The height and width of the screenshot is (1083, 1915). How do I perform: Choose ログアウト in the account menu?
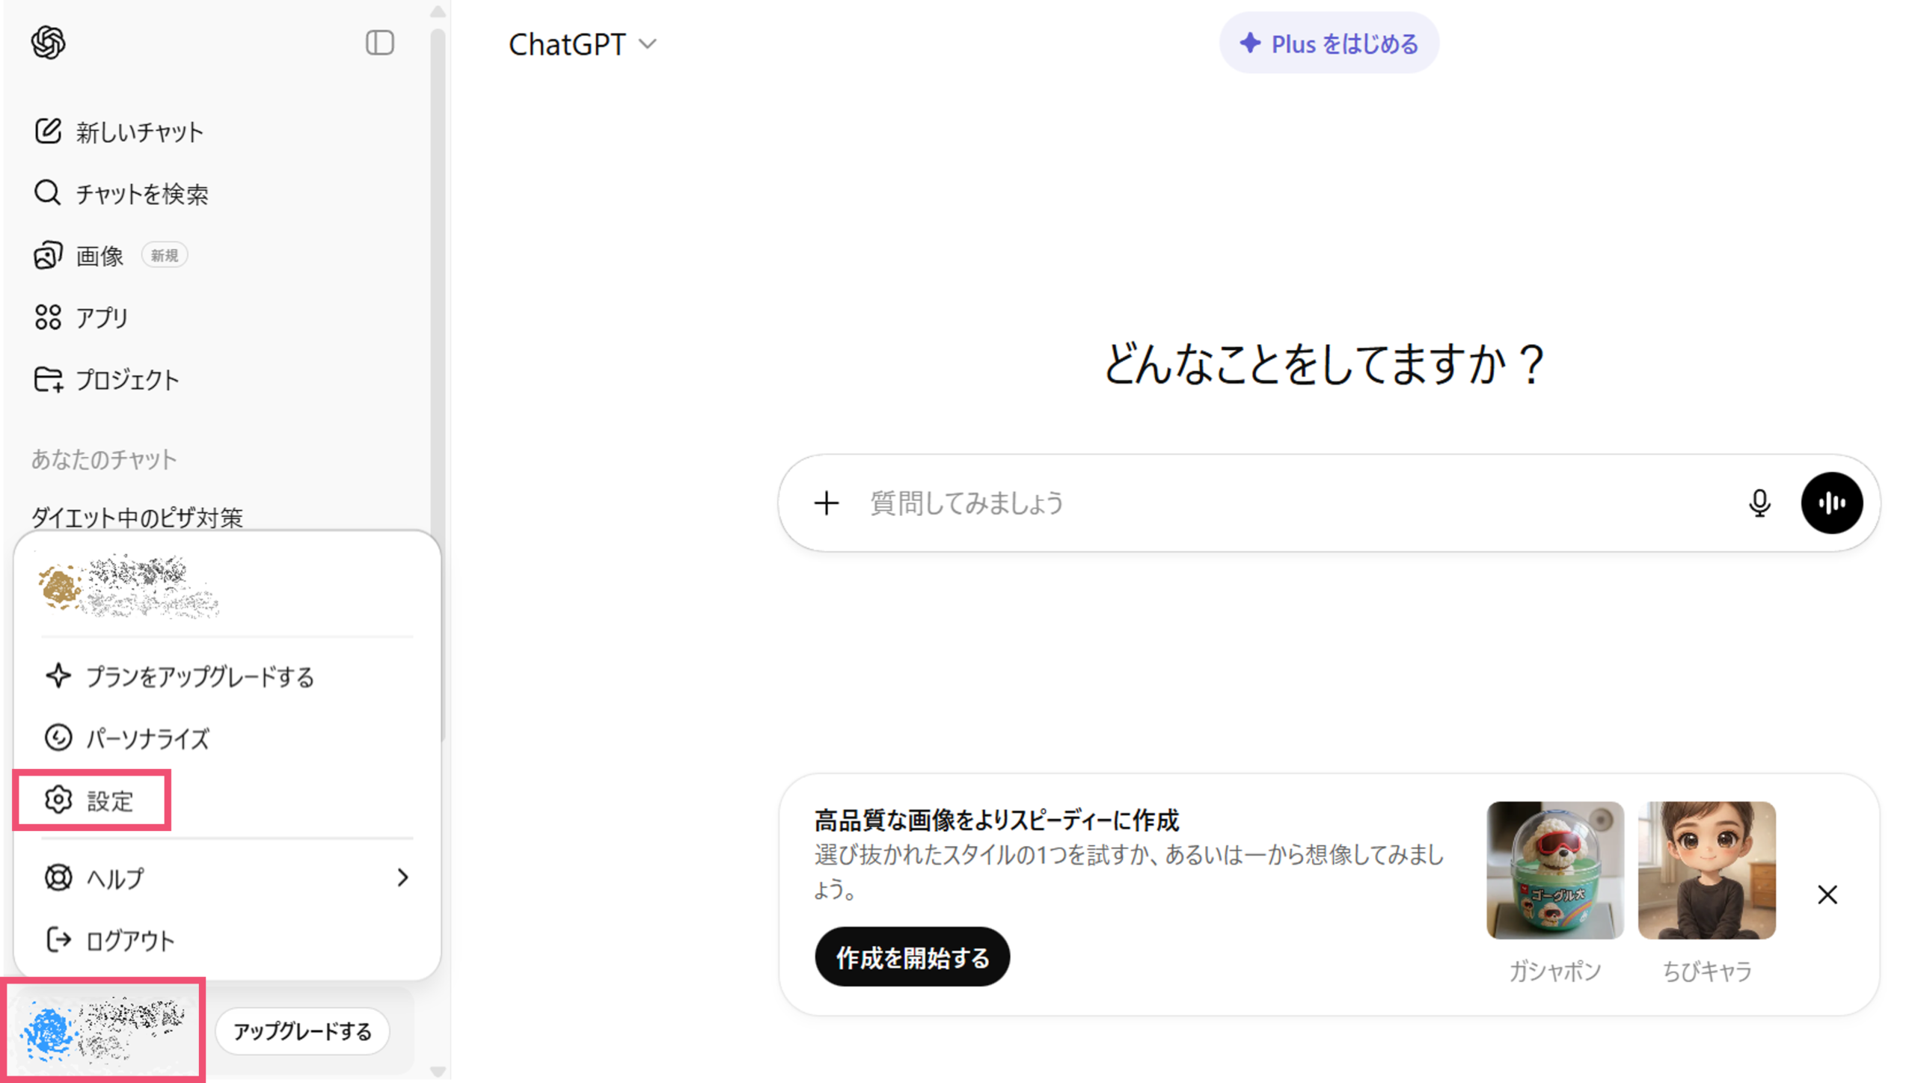click(129, 940)
